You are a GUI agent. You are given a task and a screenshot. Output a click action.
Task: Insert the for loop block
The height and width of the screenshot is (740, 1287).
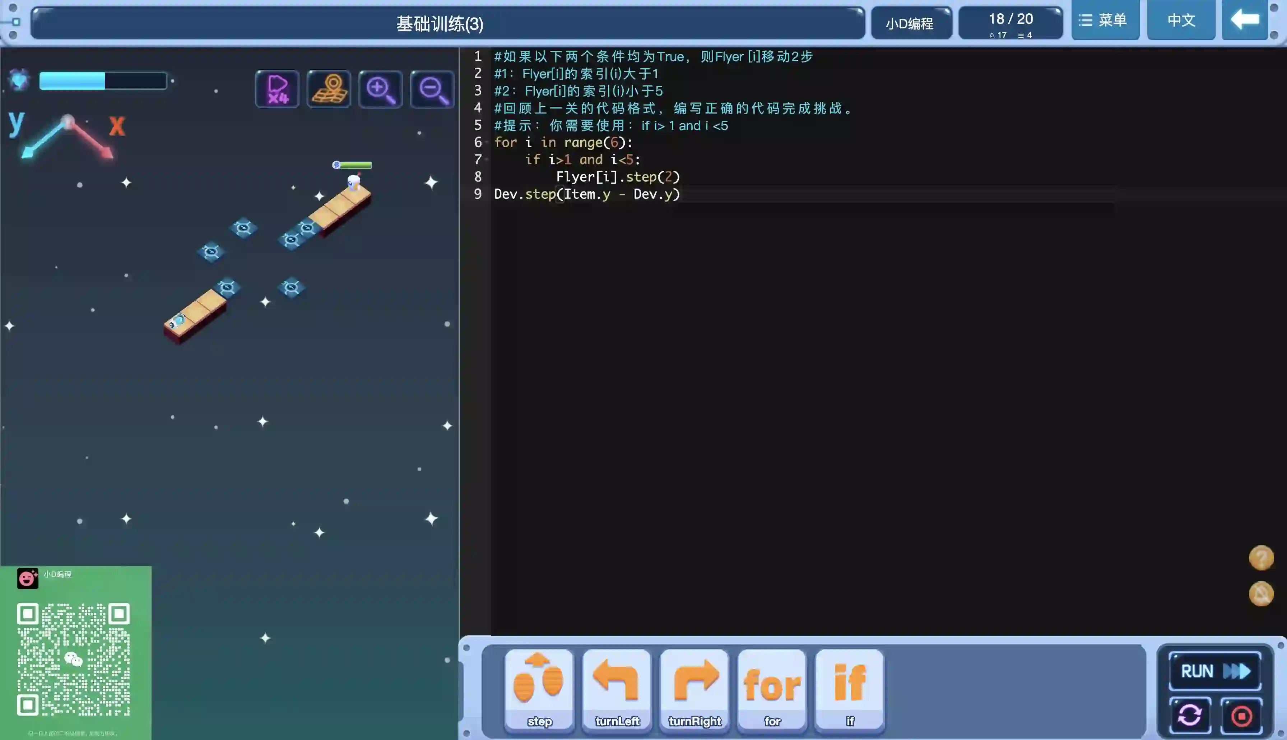[x=772, y=690]
